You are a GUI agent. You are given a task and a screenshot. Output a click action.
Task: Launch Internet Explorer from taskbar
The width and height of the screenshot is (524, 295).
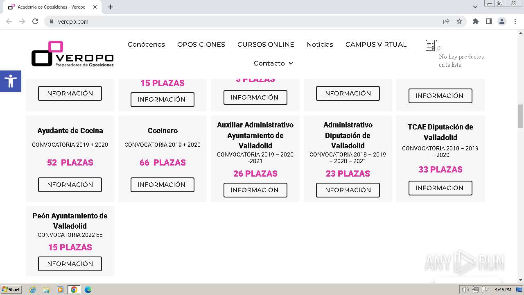pos(32,290)
